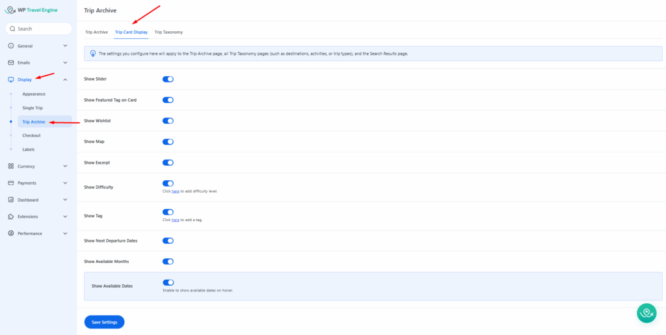Collapse the Display section chevron

pos(65,79)
